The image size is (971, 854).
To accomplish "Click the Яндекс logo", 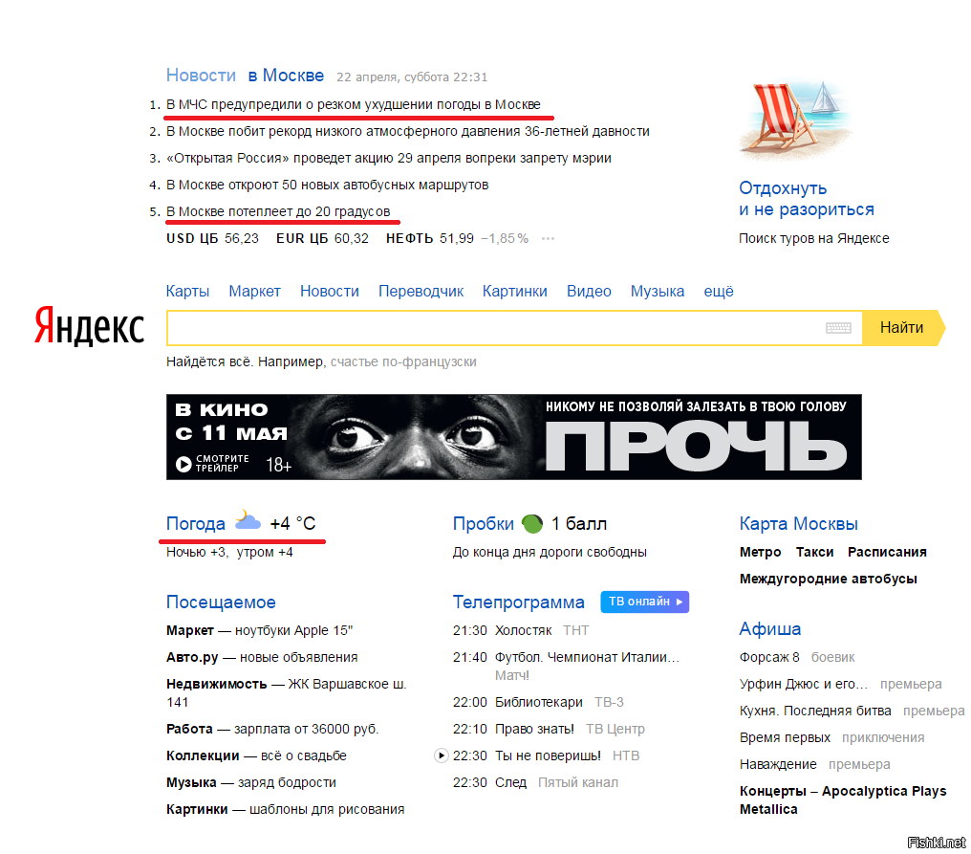I will pos(89,325).
